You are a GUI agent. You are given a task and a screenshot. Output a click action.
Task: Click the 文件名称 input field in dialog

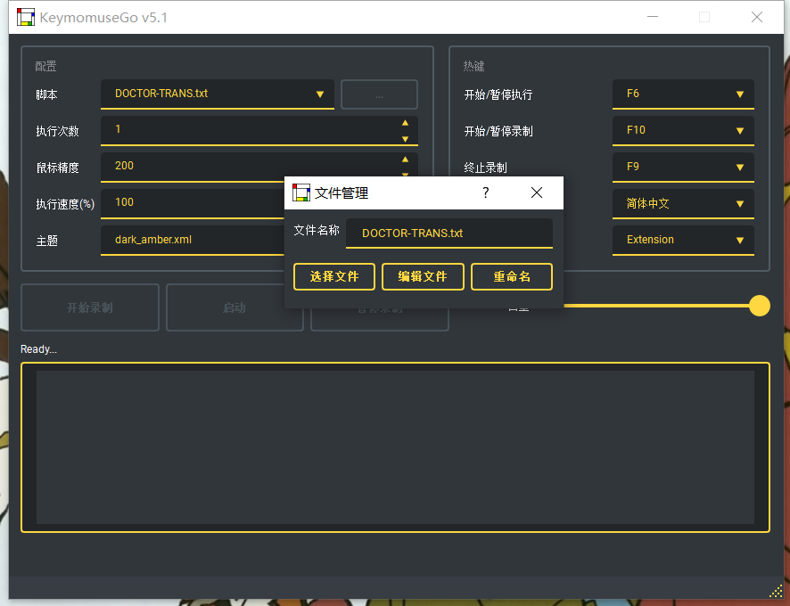tap(449, 233)
